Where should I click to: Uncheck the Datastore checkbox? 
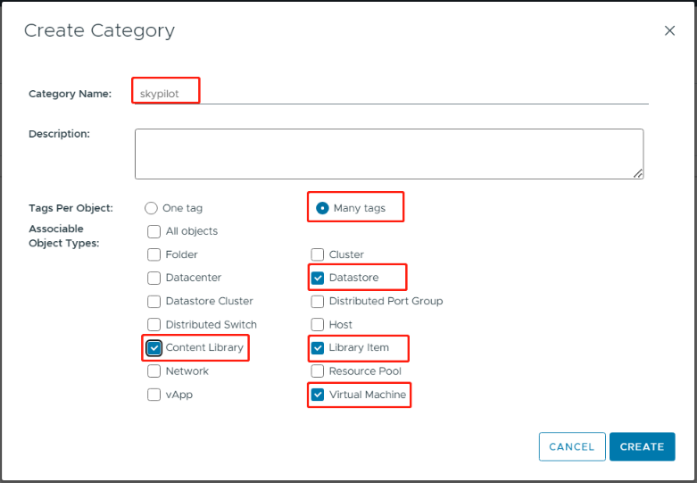318,278
